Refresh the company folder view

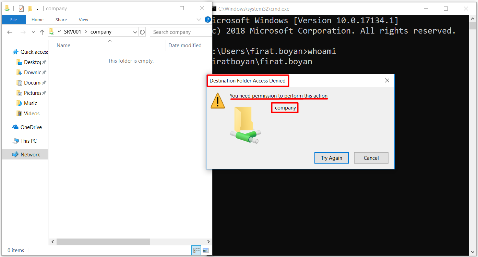pos(142,32)
